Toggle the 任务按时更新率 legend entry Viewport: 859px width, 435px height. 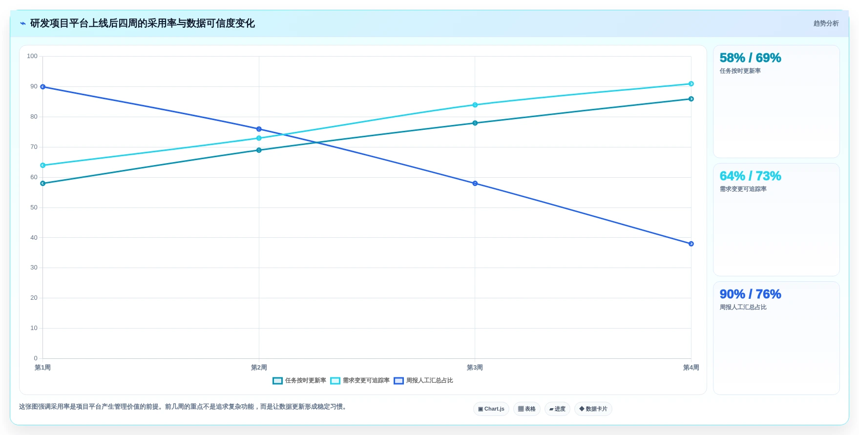pyautogui.click(x=299, y=381)
